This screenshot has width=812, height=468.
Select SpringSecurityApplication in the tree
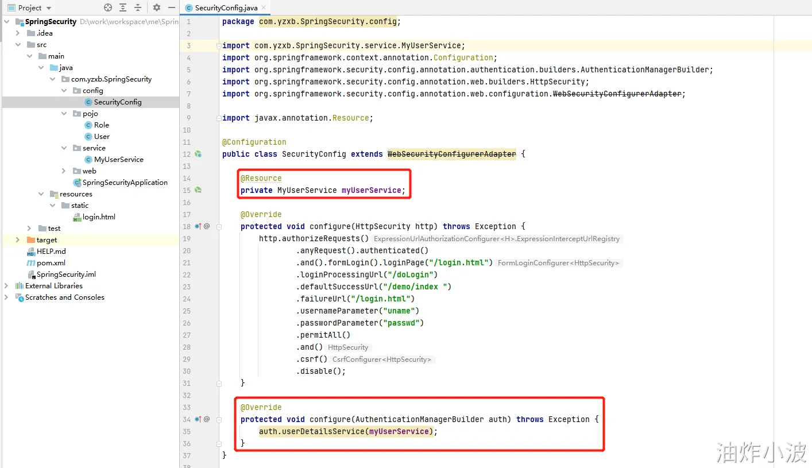pos(125,183)
